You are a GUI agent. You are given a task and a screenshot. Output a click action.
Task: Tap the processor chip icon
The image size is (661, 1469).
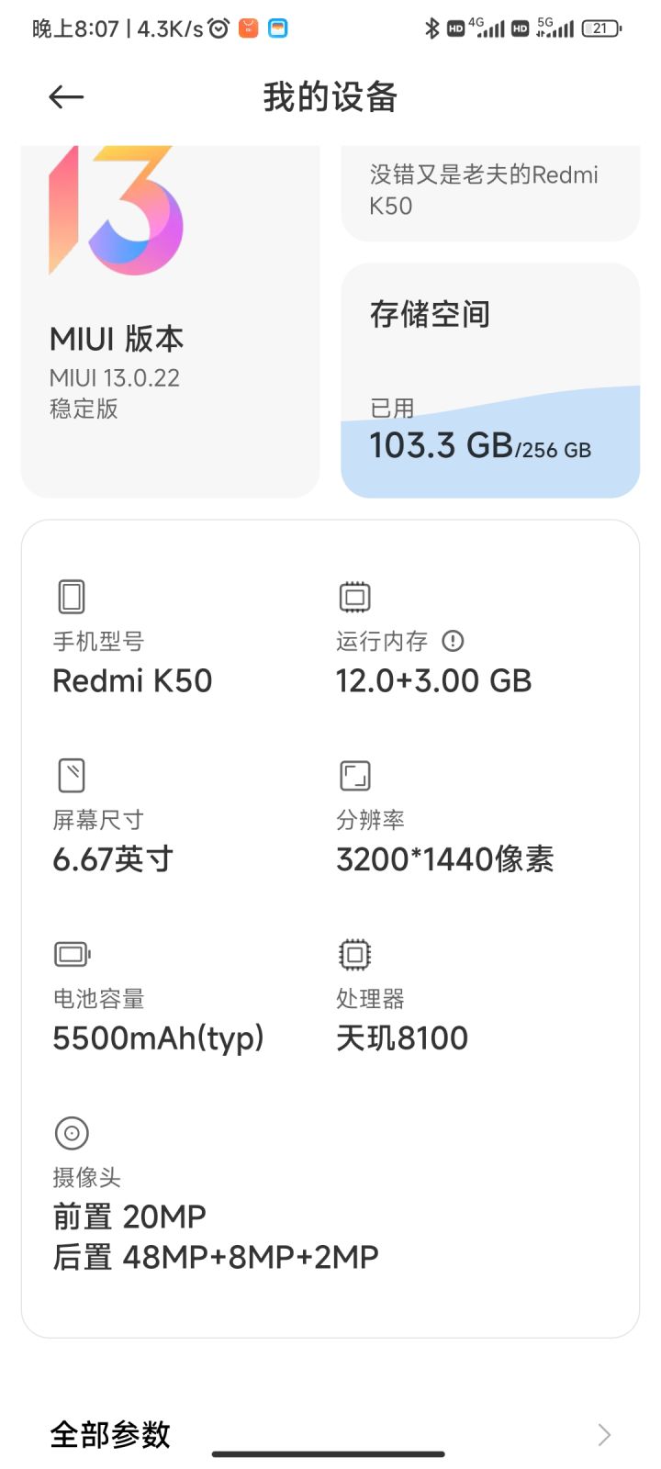tap(354, 954)
